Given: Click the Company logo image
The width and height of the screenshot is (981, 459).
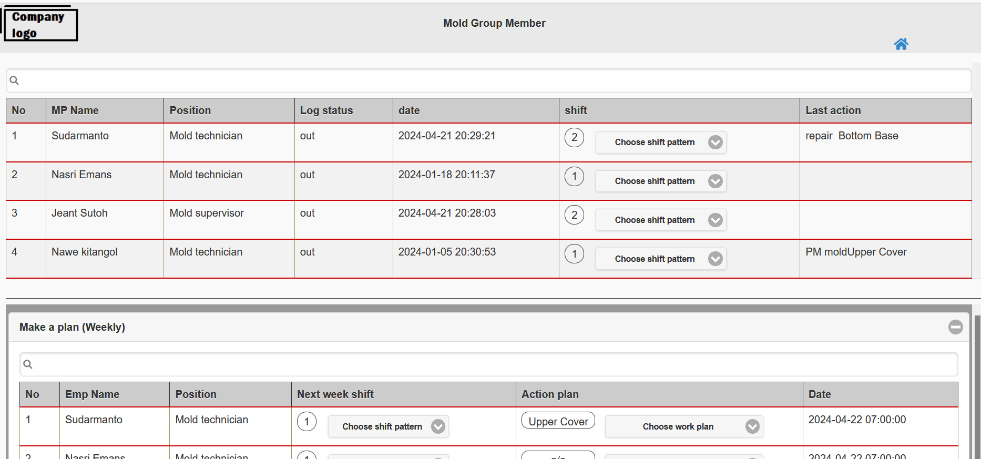Looking at the screenshot, I should point(40,25).
